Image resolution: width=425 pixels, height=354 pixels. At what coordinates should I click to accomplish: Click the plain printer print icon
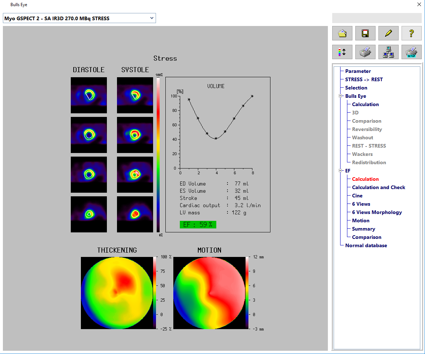[x=365, y=52]
